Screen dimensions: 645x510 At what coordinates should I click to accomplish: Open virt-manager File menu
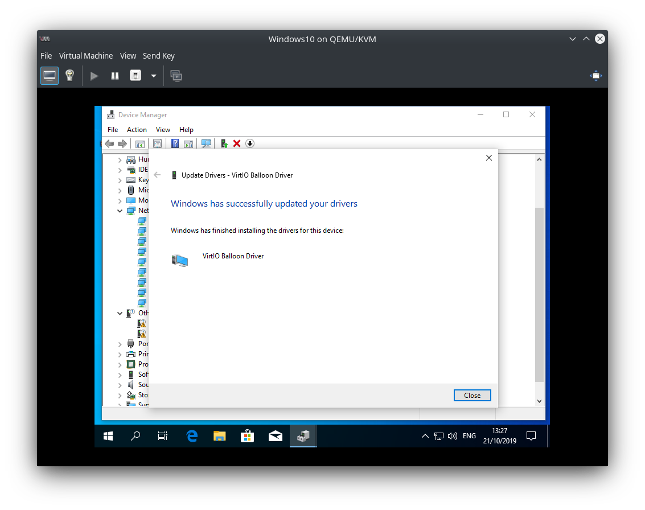(x=46, y=56)
